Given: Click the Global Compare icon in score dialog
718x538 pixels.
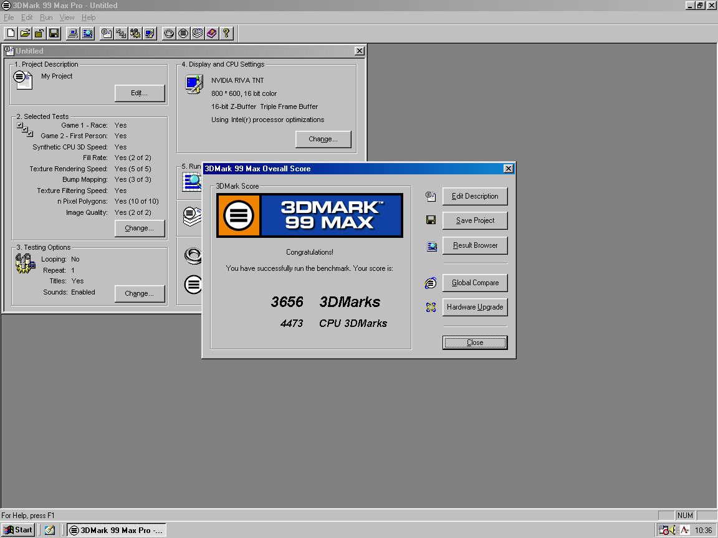Looking at the screenshot, I should click(431, 283).
